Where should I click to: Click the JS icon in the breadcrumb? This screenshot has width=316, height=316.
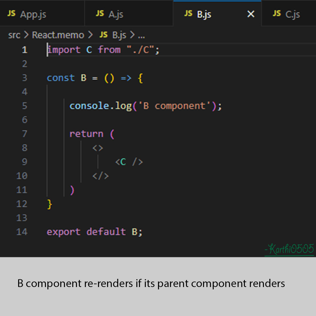[104, 35]
